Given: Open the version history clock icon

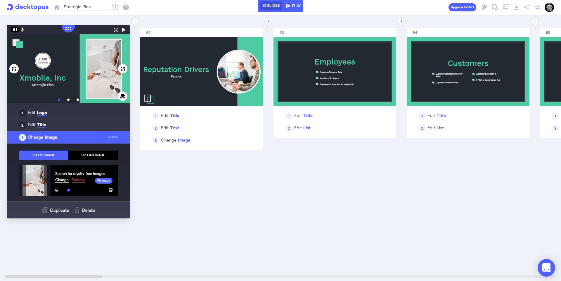Looking at the screenshot, I should click(x=115, y=7).
